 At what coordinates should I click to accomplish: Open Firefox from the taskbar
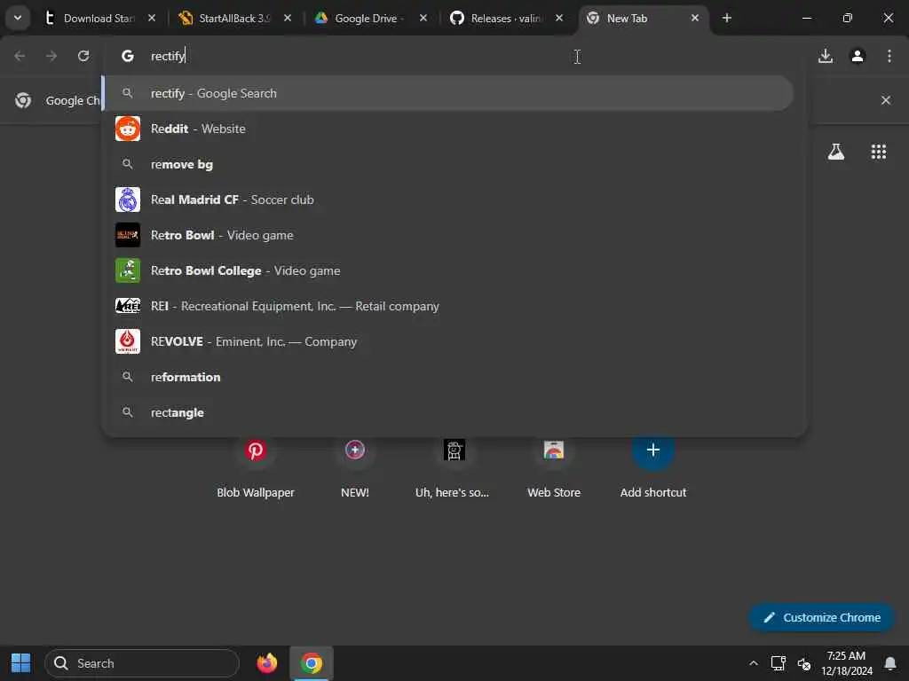point(266,663)
